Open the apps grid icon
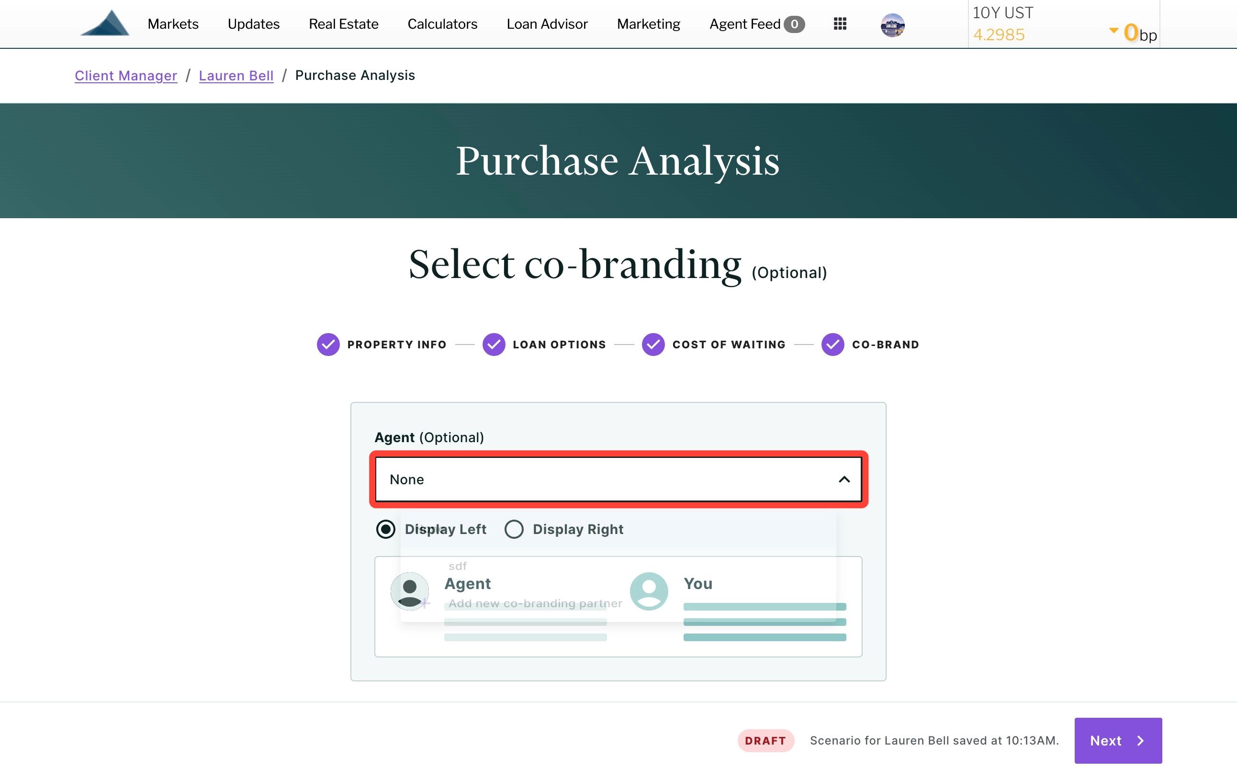1237x779 pixels. tap(840, 23)
